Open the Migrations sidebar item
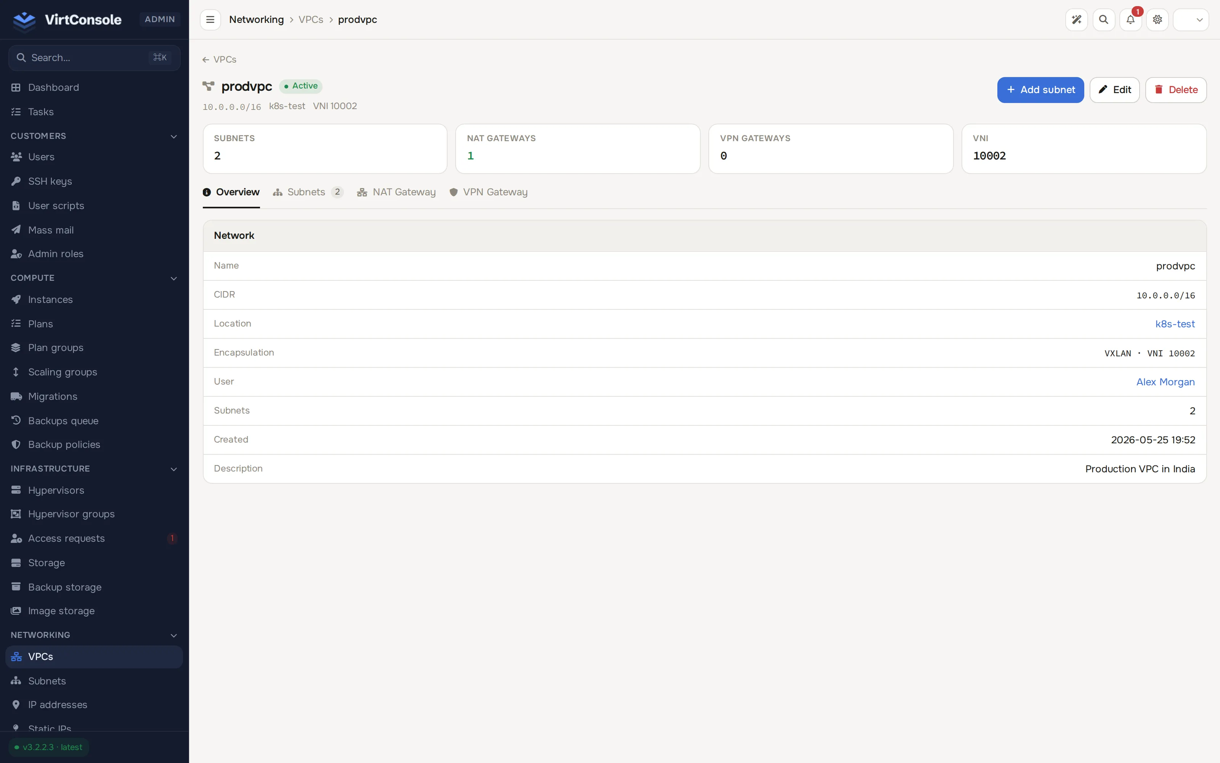Screen dimensions: 1220x763 pos(94,396)
